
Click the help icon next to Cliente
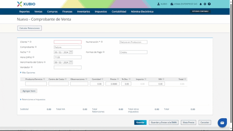coord(30,42)
